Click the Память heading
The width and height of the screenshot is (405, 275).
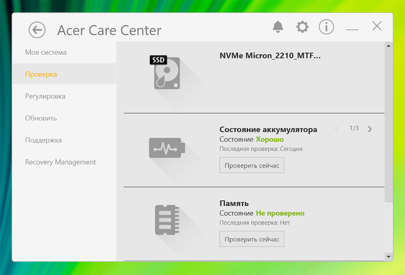[234, 203]
